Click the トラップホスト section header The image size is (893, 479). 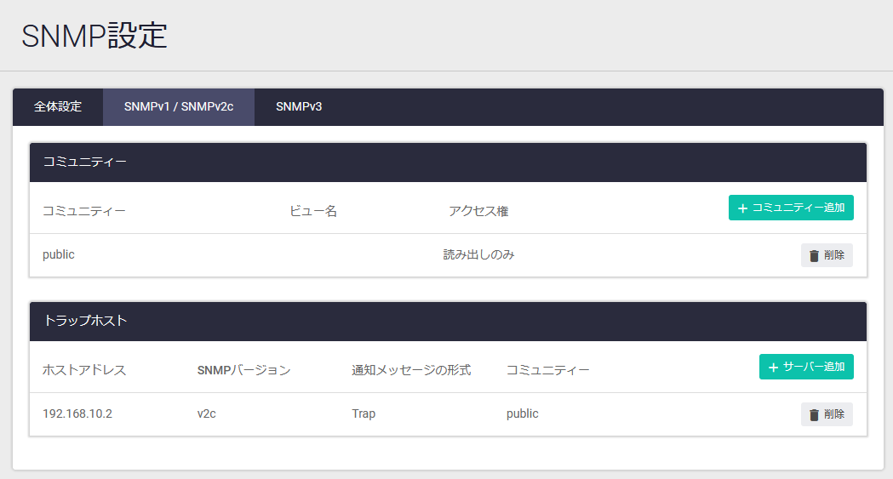pyautogui.click(x=449, y=322)
